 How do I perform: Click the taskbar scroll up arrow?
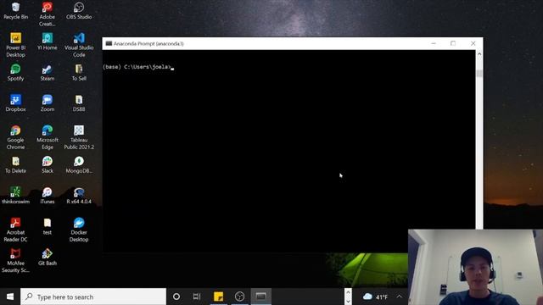[348, 292]
